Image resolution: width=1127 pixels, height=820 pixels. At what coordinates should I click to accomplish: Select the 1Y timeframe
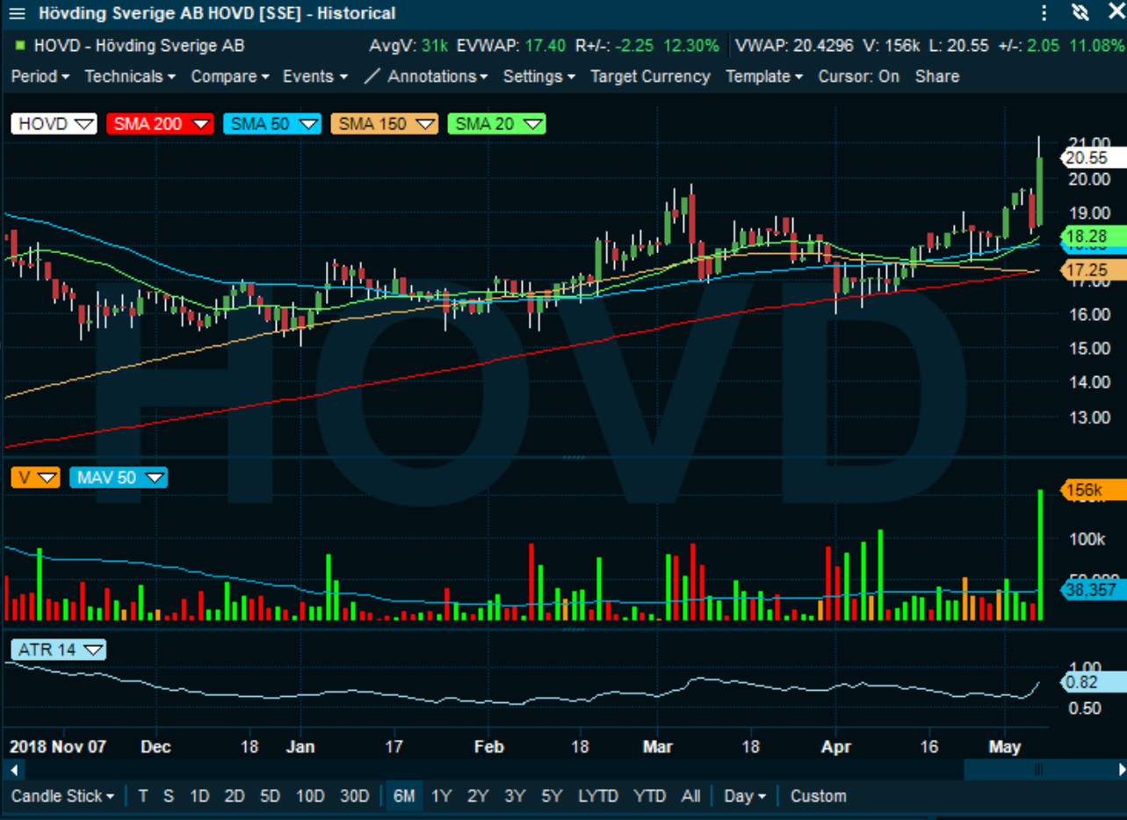pyautogui.click(x=441, y=796)
